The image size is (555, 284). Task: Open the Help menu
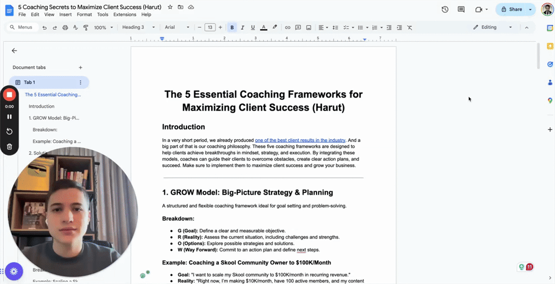[x=146, y=15]
